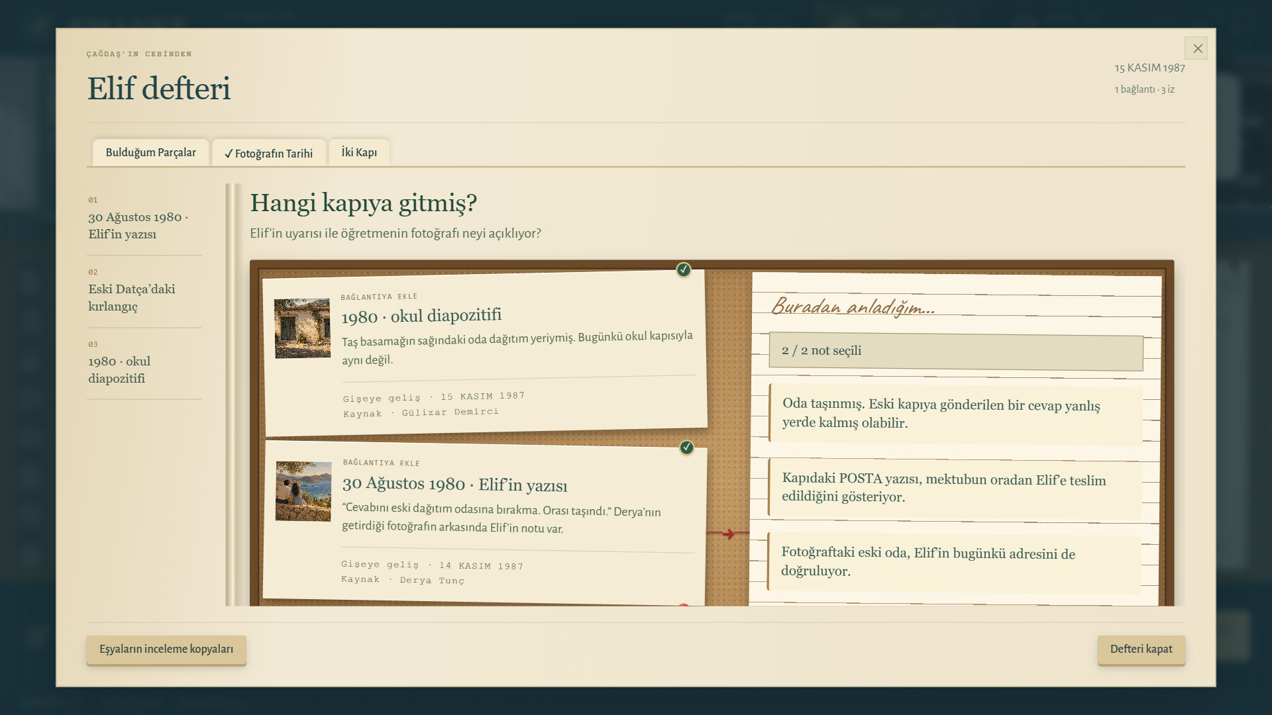
Task: Open the Bulduğum Parçalar tab
Action: tap(150, 152)
